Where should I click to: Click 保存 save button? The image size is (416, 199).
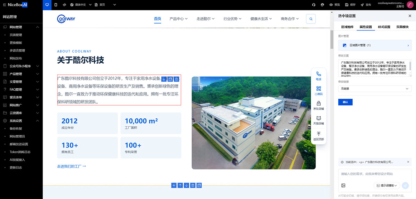[350, 5]
